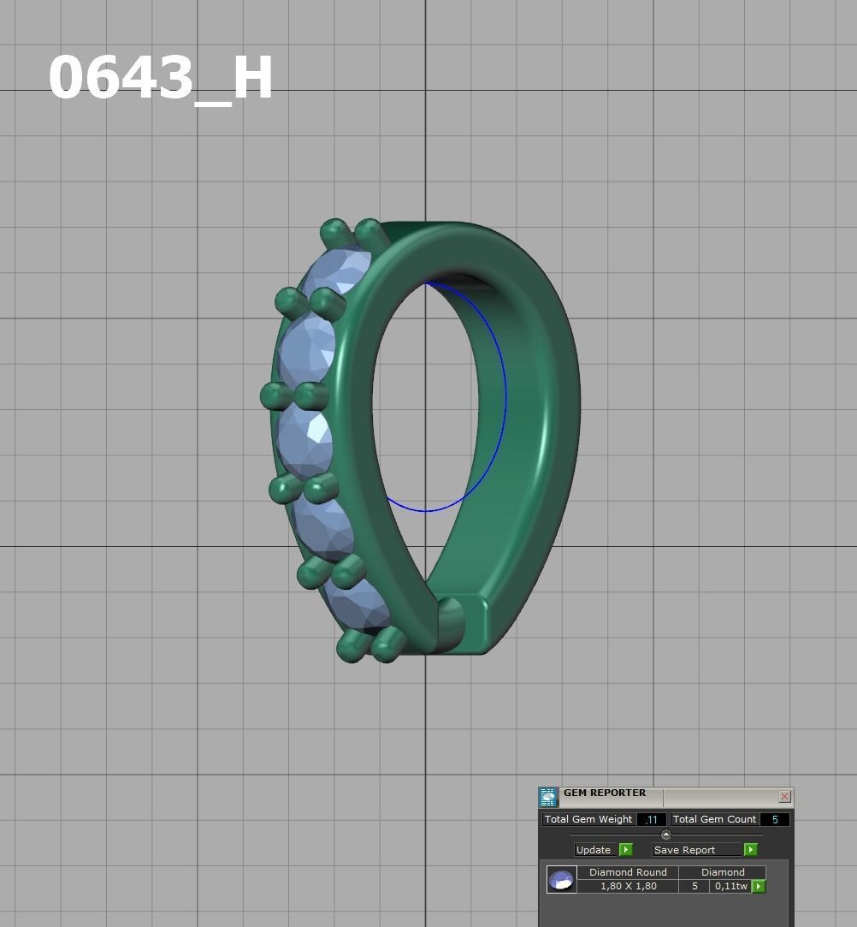Click the GEM REPORTER title bar
The height and width of the screenshot is (927, 857).
pyautogui.click(x=667, y=793)
